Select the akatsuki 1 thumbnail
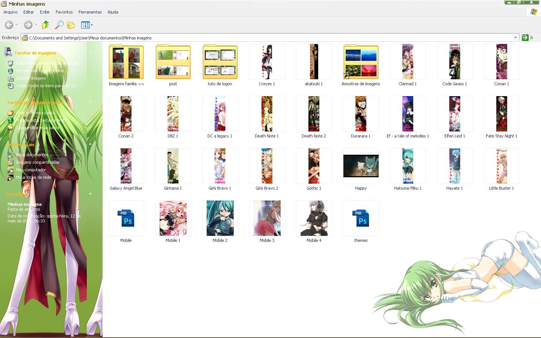Screen dimensions: 541x338 coord(314,62)
